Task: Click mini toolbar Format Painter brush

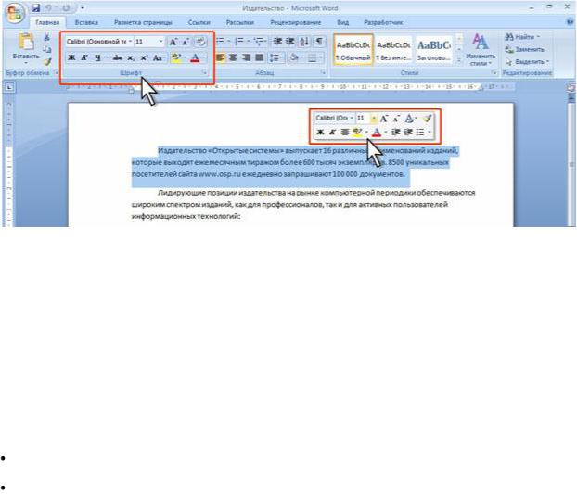Action: (x=428, y=119)
